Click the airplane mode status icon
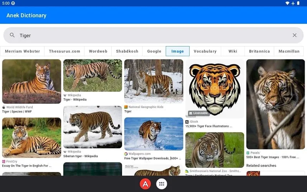 pos(293,3)
